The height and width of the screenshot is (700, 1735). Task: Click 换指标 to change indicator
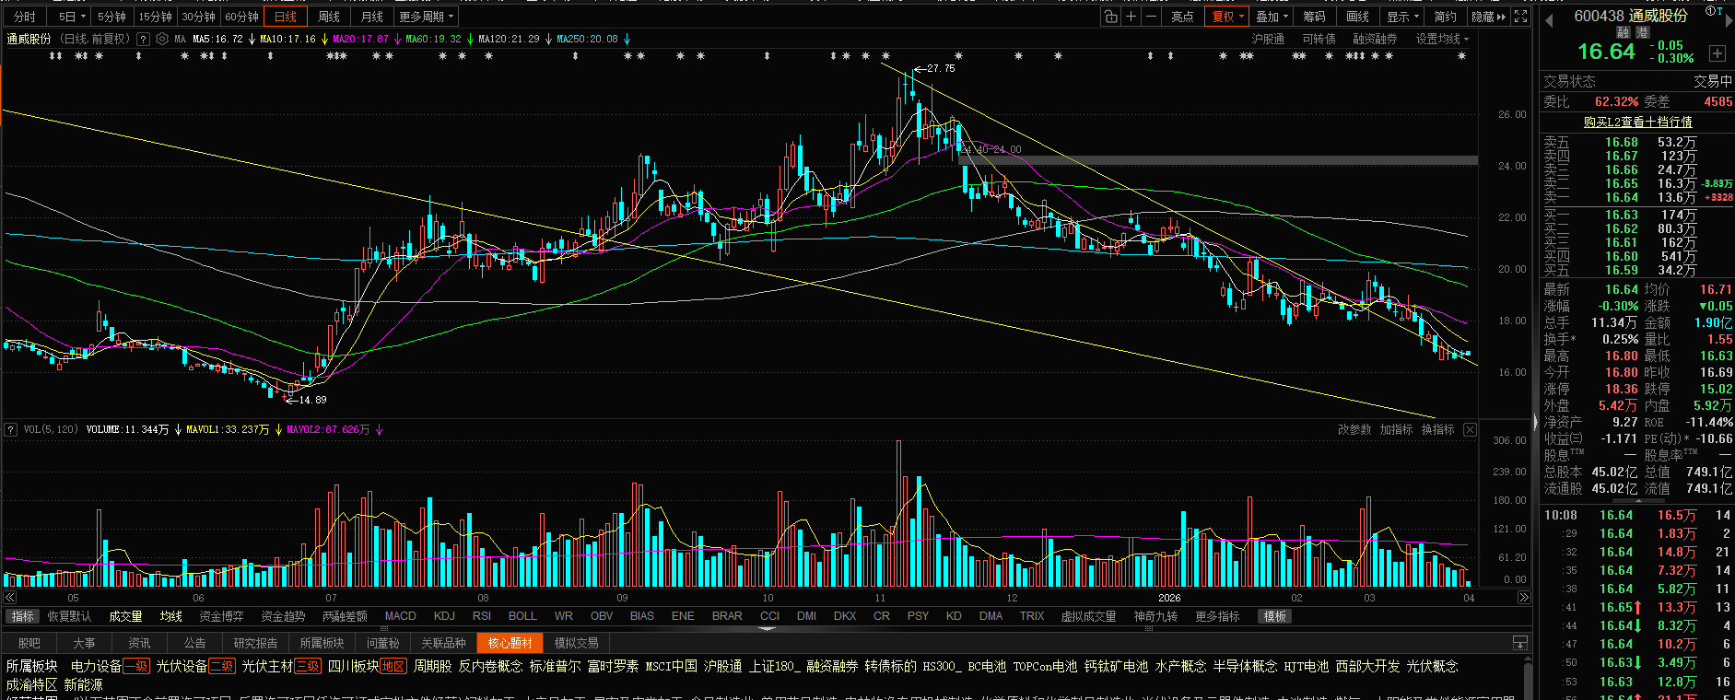(x=1437, y=429)
